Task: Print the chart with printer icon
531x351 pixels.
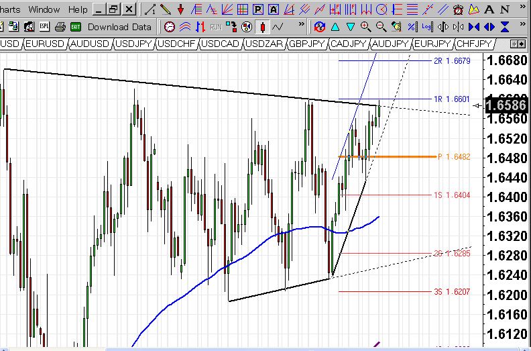Action: (x=60, y=26)
